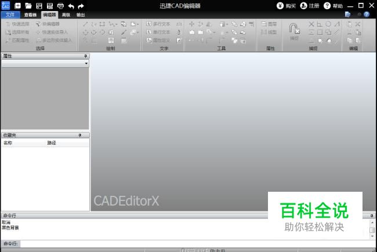The width and height of the screenshot is (377, 252).
Task: Select the hatch pattern tool in draw group
Action: click(x=111, y=41)
